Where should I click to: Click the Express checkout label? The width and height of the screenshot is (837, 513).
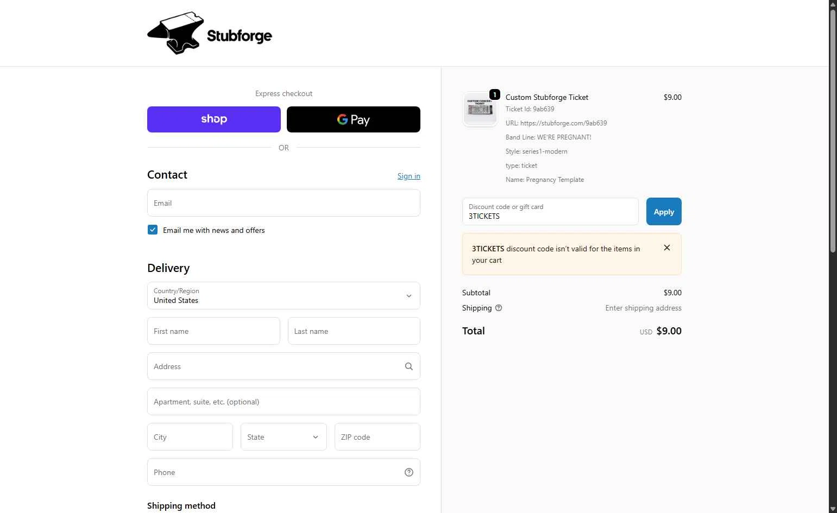click(x=284, y=93)
